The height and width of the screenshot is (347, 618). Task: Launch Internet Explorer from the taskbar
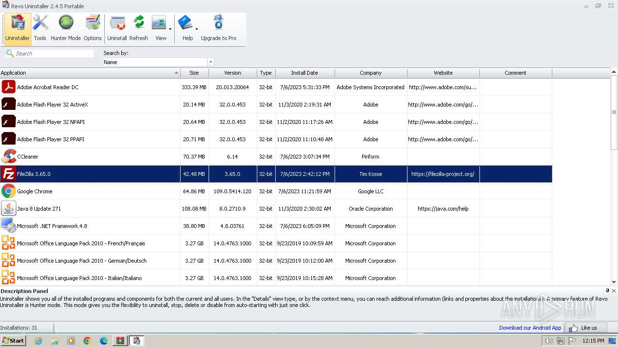[x=38, y=341]
